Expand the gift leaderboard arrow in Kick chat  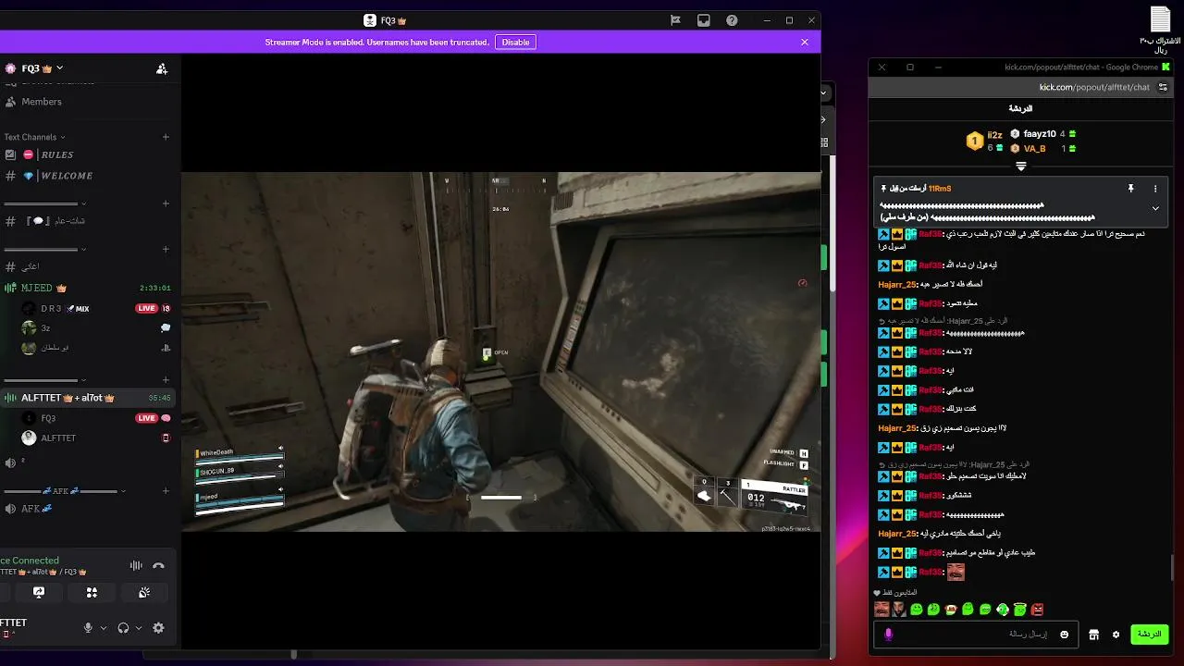coord(1021,166)
